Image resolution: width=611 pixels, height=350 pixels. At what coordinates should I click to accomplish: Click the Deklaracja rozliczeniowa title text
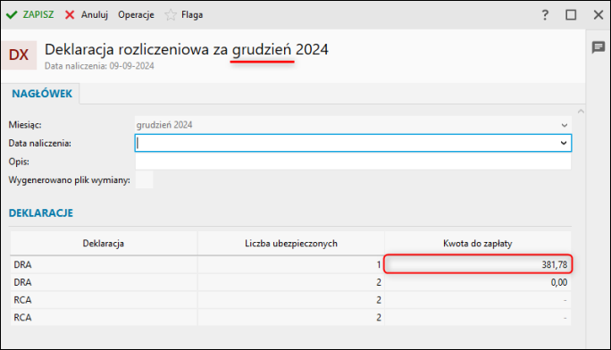pos(187,49)
